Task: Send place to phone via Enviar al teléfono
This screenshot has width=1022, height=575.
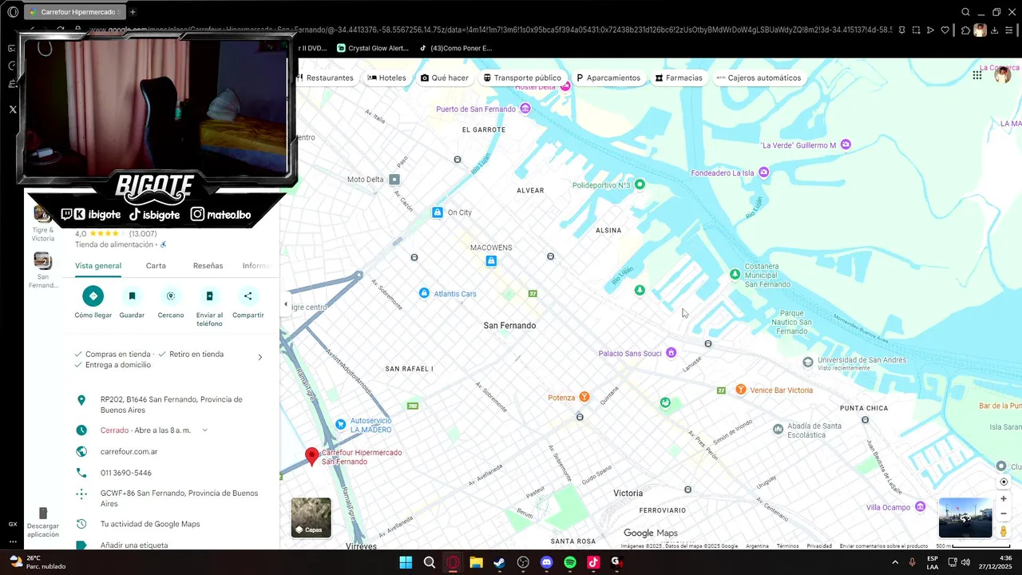Action: click(209, 295)
